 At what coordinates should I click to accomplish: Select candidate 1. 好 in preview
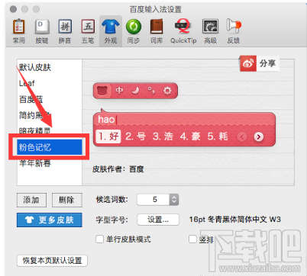108,136
